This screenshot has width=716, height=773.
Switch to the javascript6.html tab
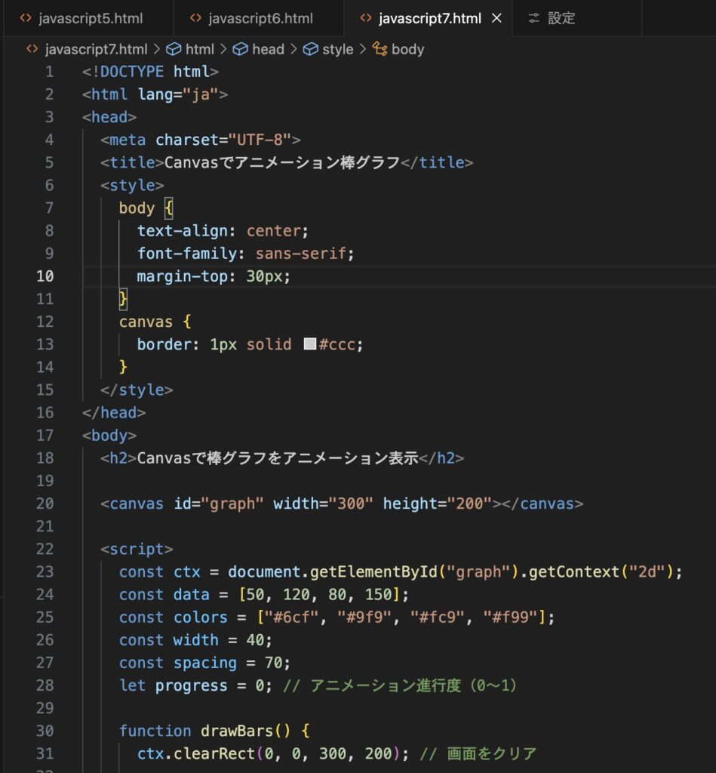coord(260,18)
